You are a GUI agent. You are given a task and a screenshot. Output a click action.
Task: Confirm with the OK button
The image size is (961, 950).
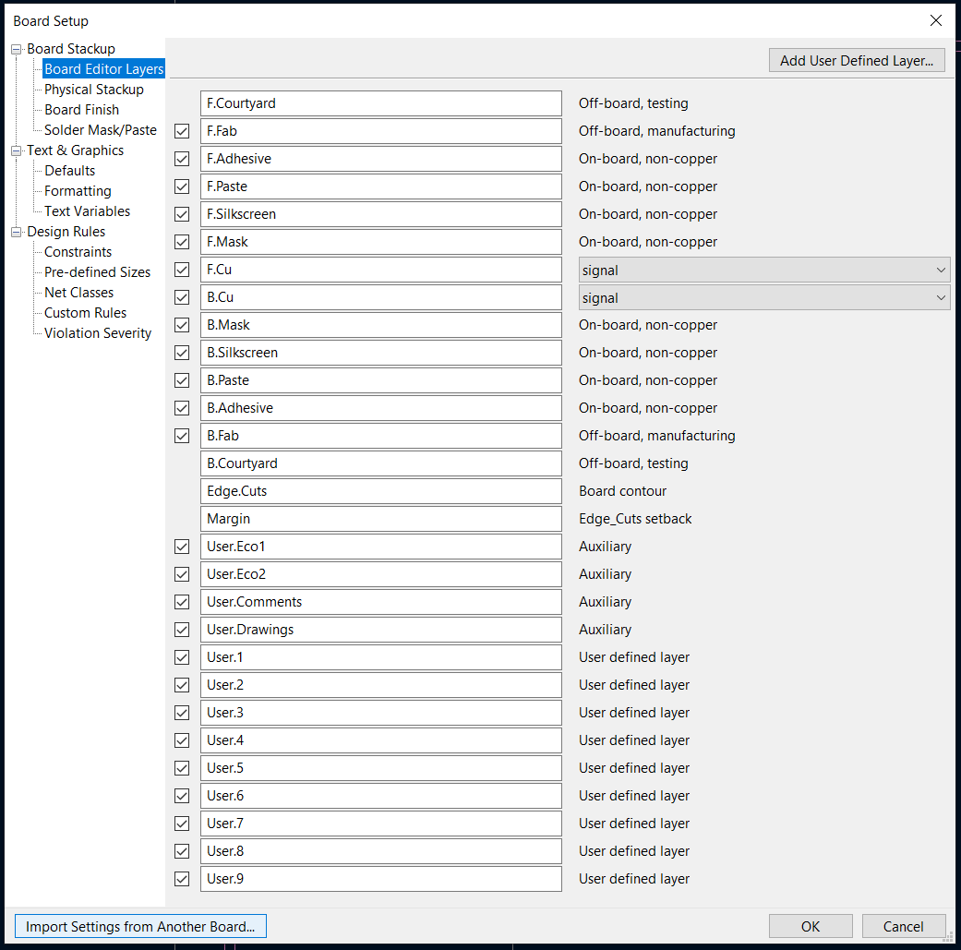click(811, 926)
